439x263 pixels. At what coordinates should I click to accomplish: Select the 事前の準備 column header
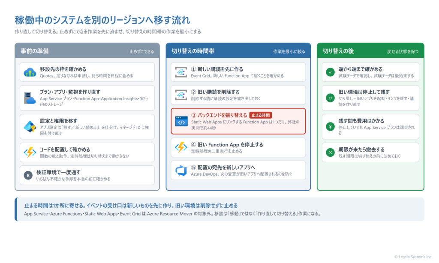click(87, 51)
